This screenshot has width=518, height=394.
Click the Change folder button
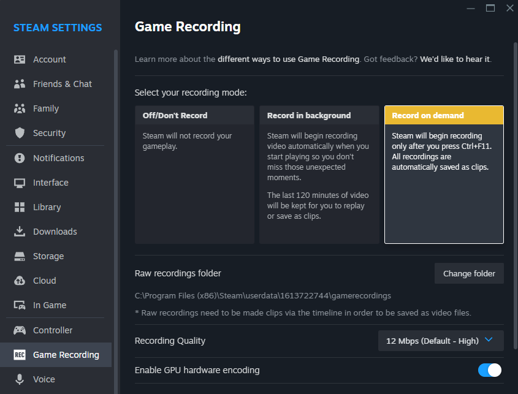[469, 273]
